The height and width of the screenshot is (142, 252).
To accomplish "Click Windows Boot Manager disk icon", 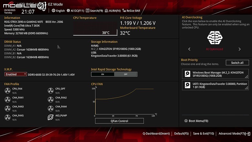I will point(188,74).
